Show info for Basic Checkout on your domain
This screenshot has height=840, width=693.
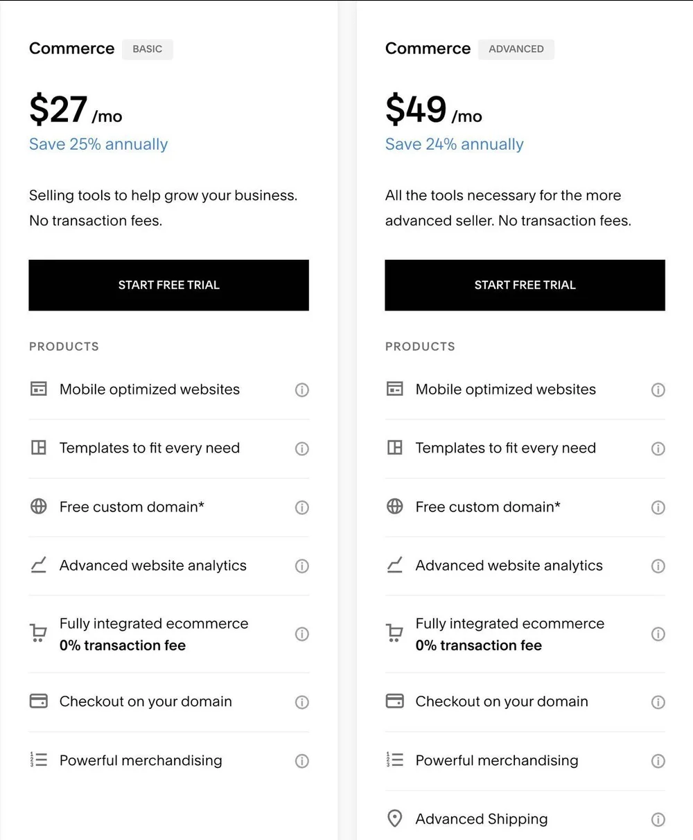(301, 702)
